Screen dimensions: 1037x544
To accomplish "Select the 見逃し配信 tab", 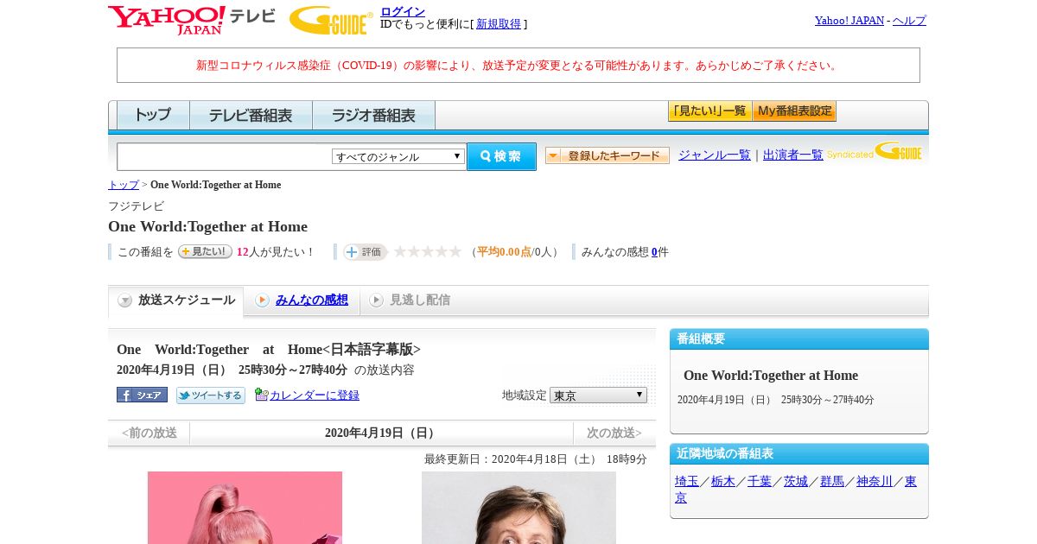I will pyautogui.click(x=410, y=300).
